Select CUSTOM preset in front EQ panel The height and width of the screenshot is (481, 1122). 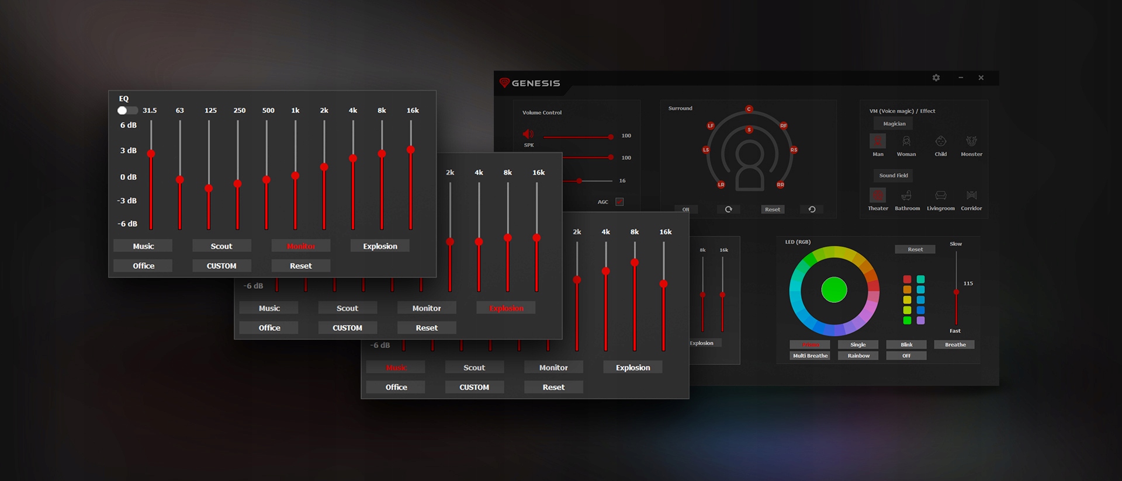221,266
